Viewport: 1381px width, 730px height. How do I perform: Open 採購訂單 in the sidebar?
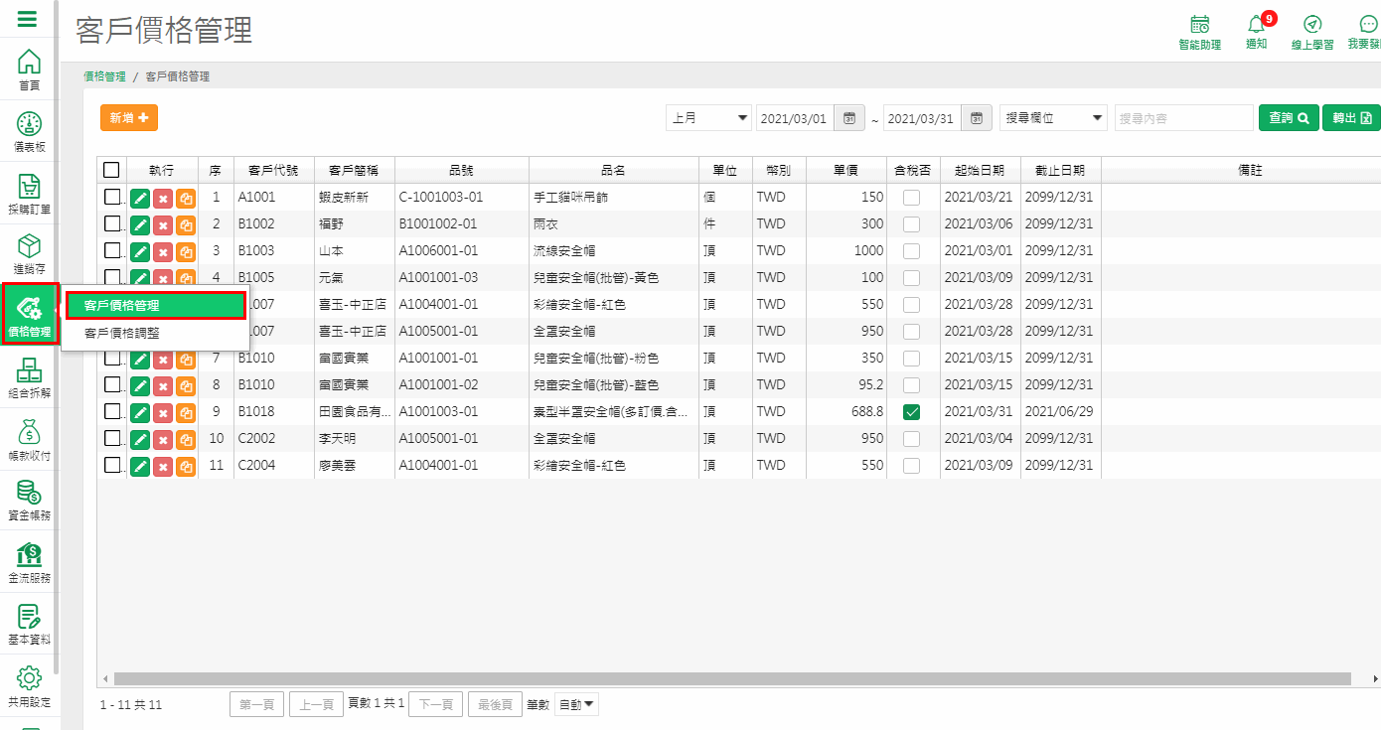pos(30,194)
